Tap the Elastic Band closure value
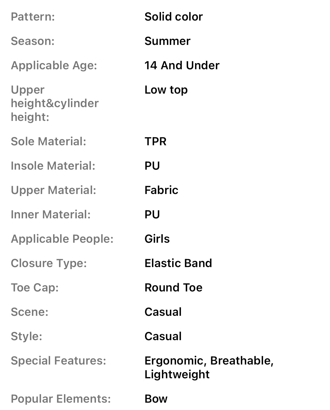 point(178,263)
